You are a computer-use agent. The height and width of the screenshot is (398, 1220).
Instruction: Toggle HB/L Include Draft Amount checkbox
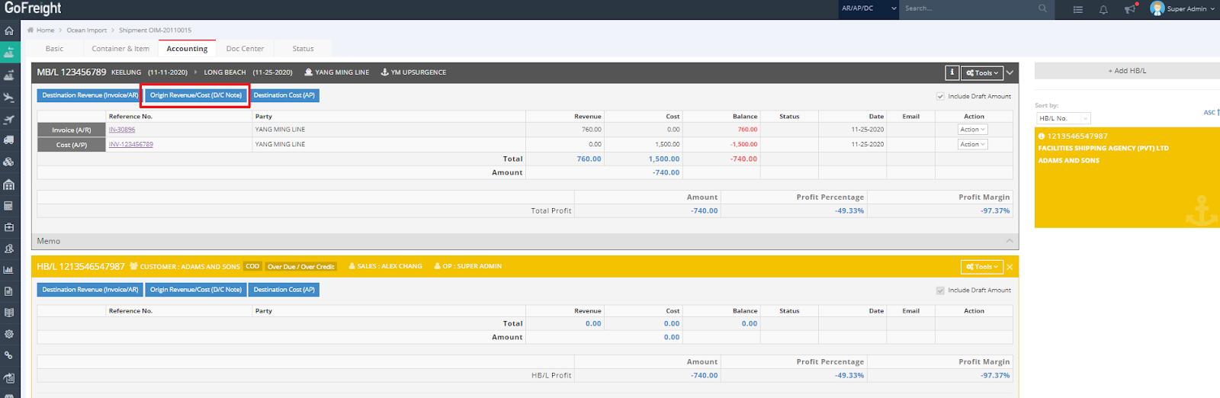pos(940,290)
